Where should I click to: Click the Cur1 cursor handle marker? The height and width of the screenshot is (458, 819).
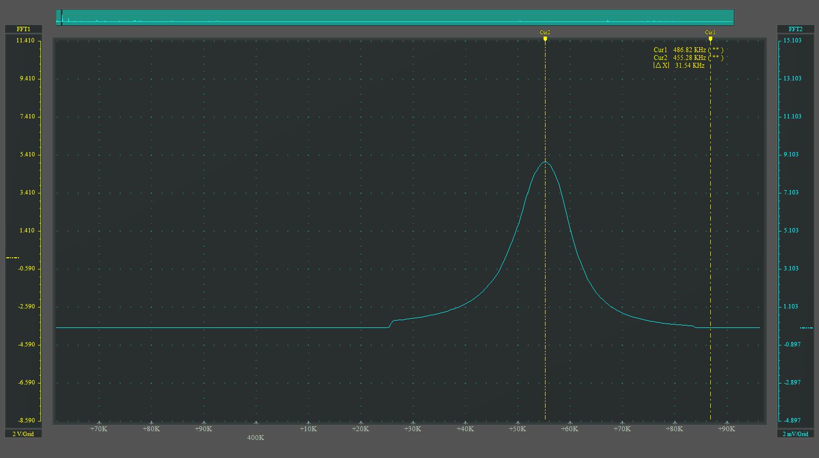pos(710,38)
